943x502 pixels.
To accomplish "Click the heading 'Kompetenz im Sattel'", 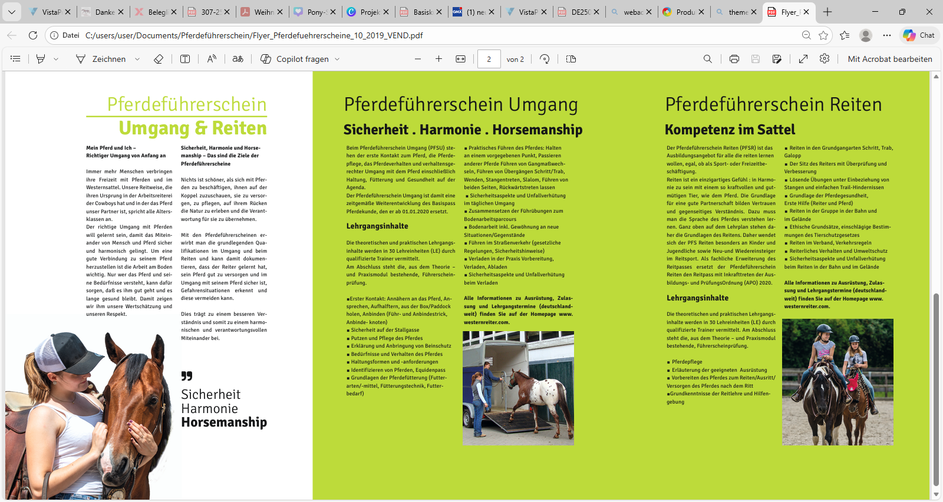I will (x=730, y=130).
